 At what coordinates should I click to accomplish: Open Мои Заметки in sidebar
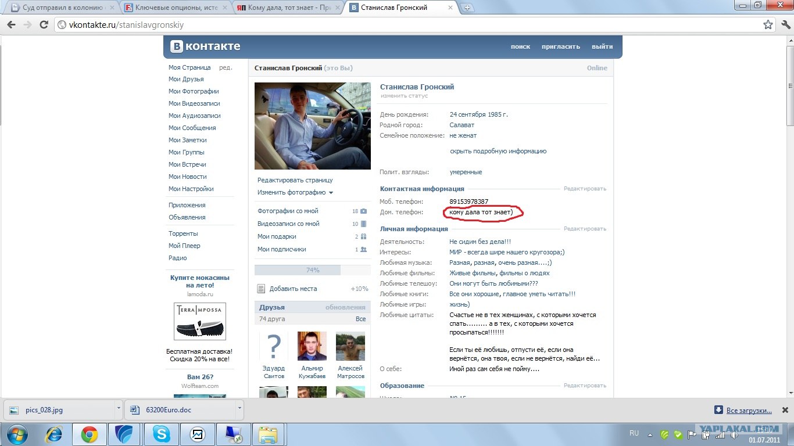[x=188, y=141]
